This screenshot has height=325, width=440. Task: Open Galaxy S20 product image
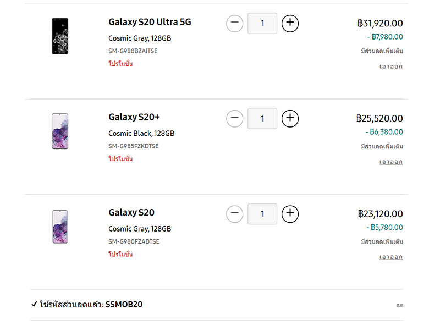pyautogui.click(x=60, y=227)
